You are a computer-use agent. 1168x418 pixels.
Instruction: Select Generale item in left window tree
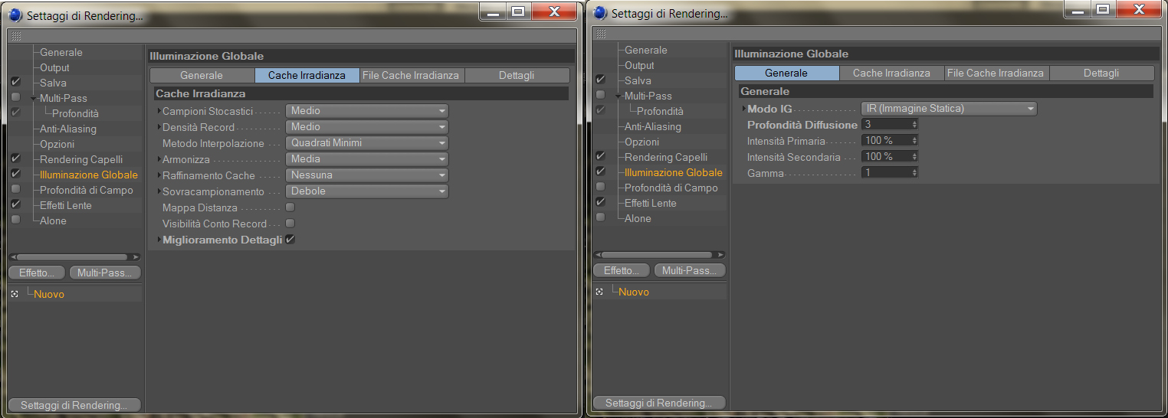coord(61,52)
